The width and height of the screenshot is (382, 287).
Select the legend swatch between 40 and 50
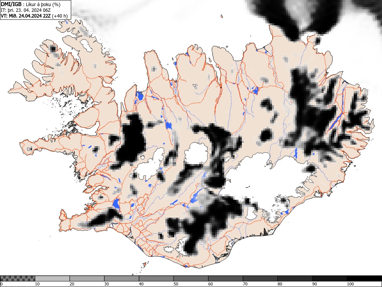pyautogui.click(x=156, y=279)
